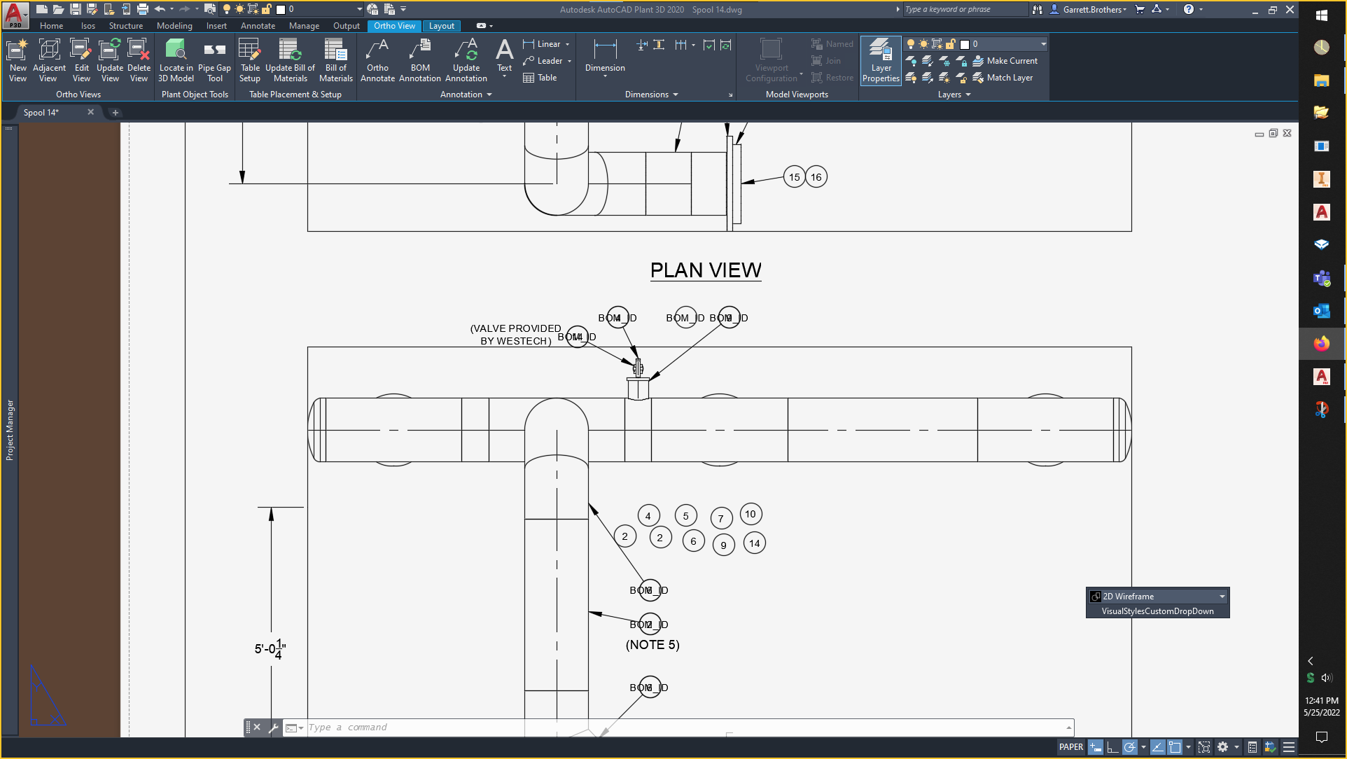
Task: Click Make Current layer button
Action: click(x=1005, y=61)
